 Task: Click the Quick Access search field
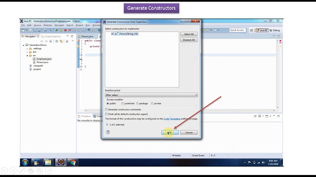(238, 30)
